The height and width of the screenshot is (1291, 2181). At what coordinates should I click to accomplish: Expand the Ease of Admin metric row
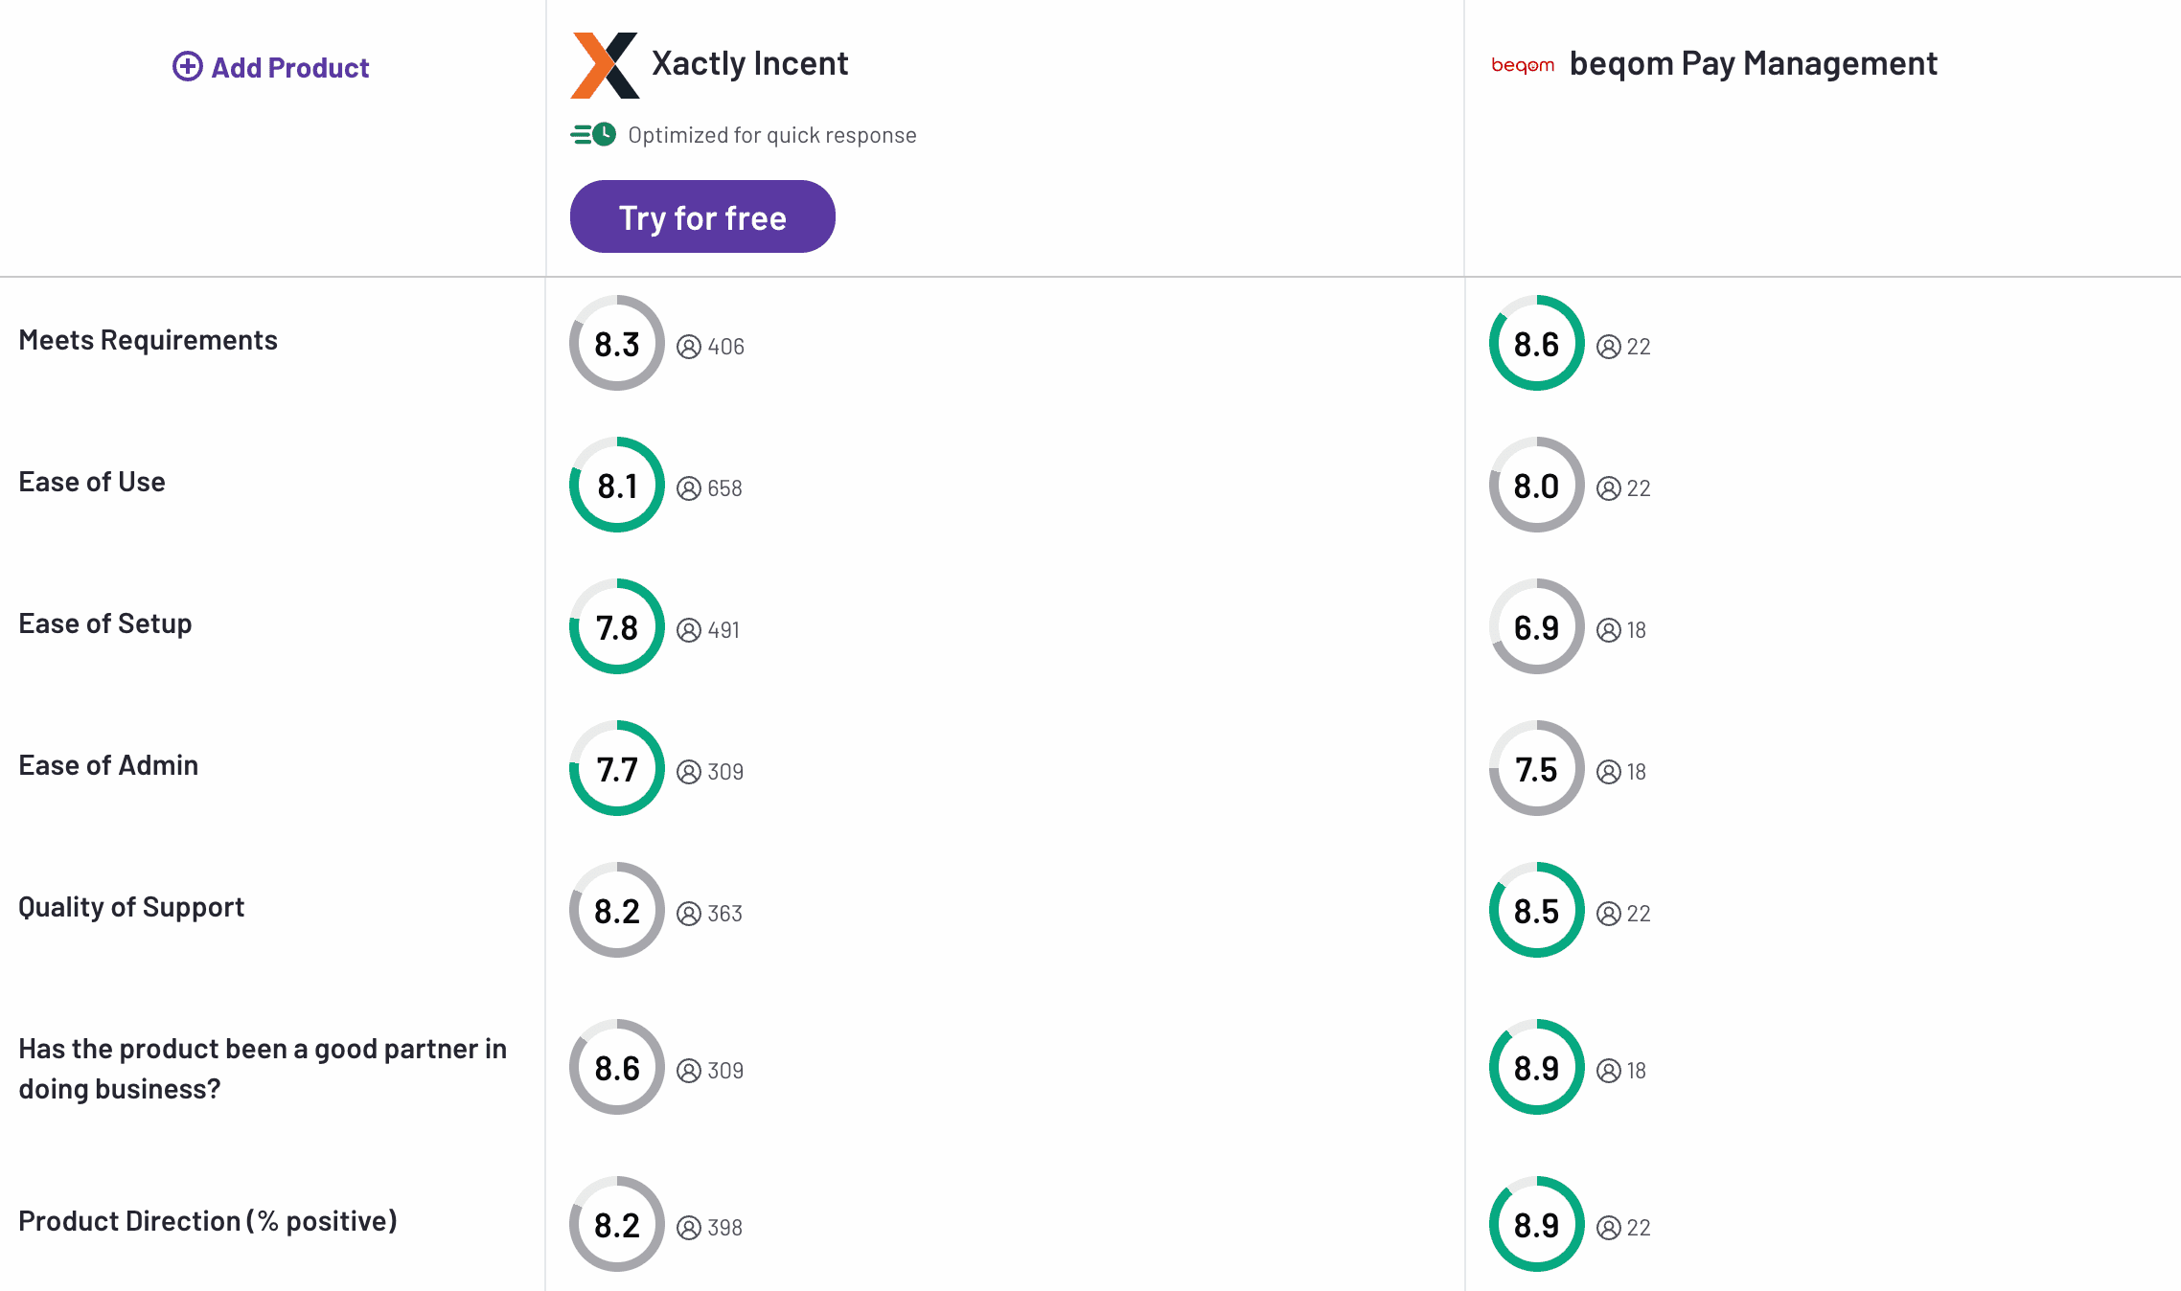pos(109,764)
